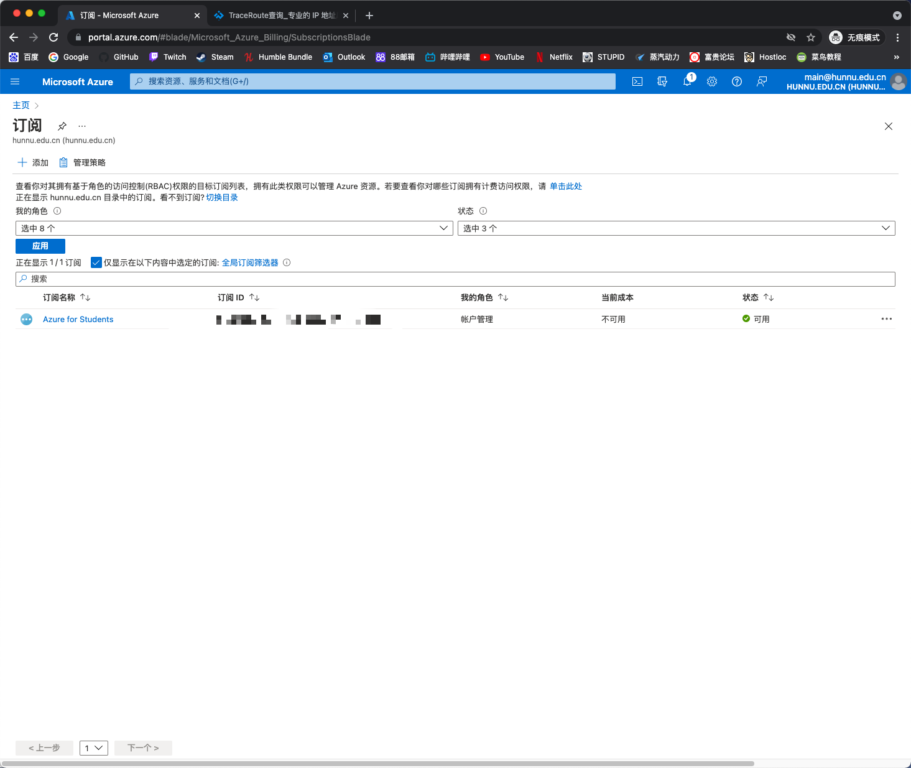Open the directory and subscription filter icon
Viewport: 911px width, 768px height.
point(662,81)
